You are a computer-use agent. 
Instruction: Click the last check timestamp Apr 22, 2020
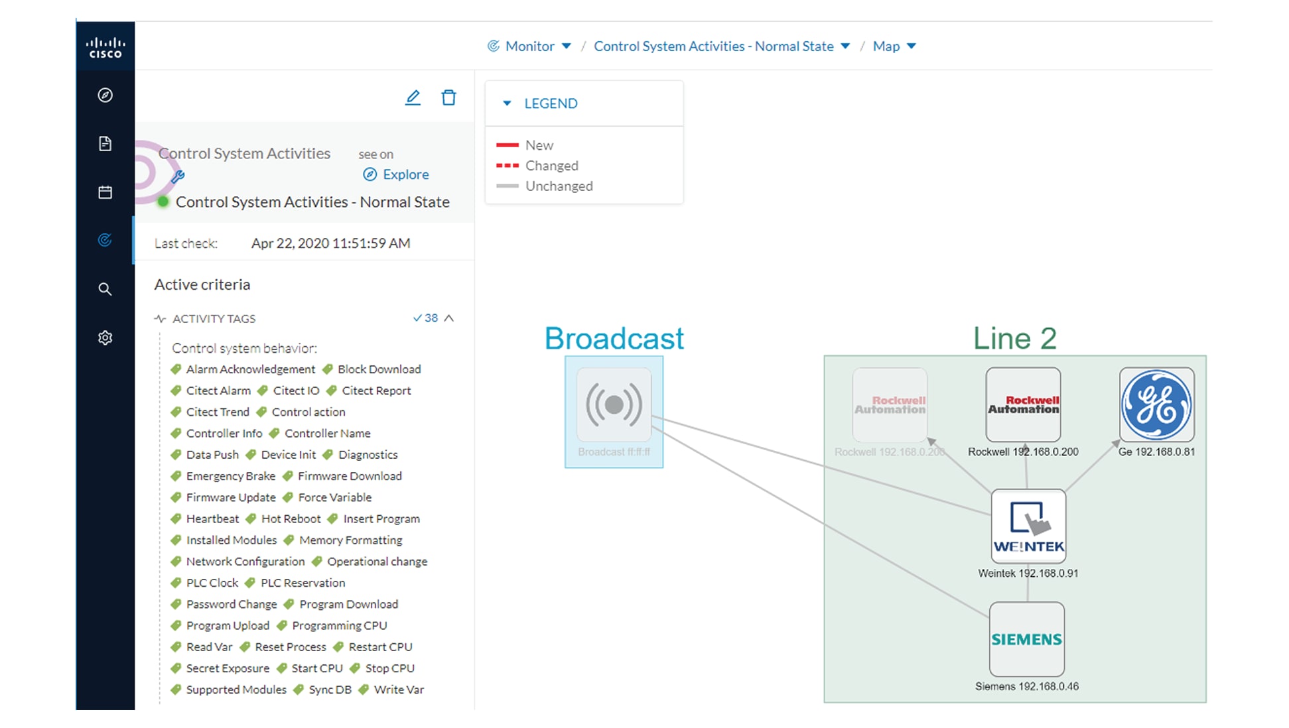(x=330, y=243)
